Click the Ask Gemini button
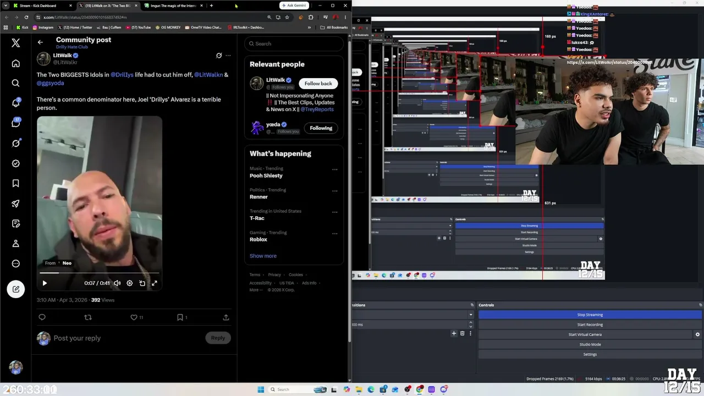704x396 pixels. [x=294, y=5]
